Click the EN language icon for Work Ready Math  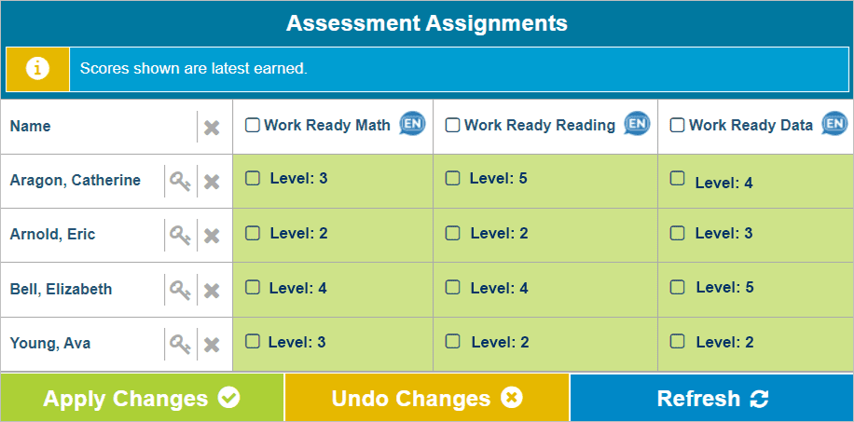[412, 124]
